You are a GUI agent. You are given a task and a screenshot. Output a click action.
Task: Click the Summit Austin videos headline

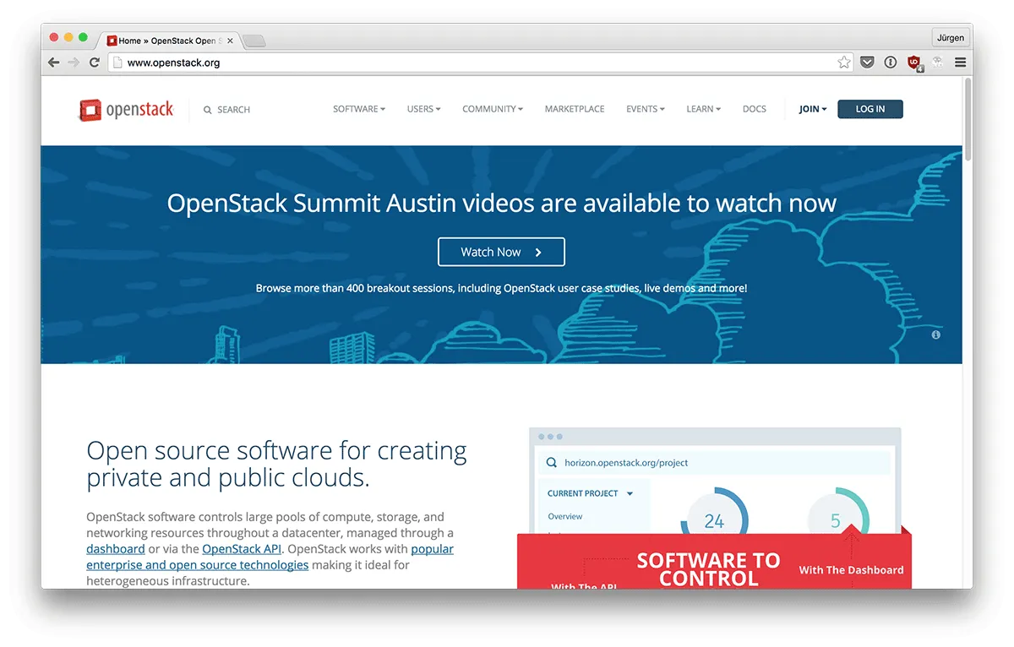501,204
